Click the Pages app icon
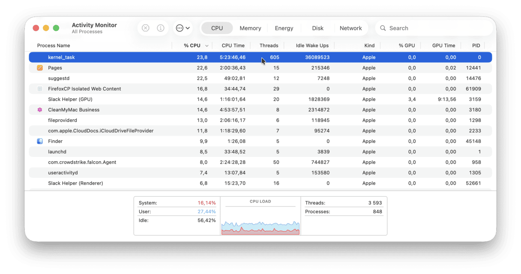 [41, 68]
